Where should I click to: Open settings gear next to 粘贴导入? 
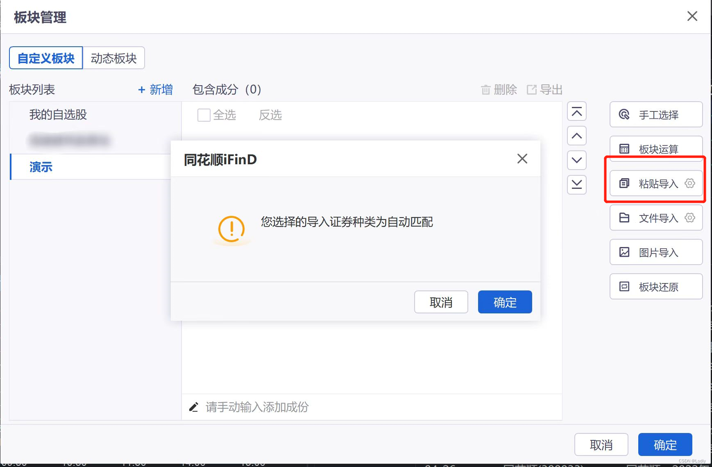(x=689, y=184)
